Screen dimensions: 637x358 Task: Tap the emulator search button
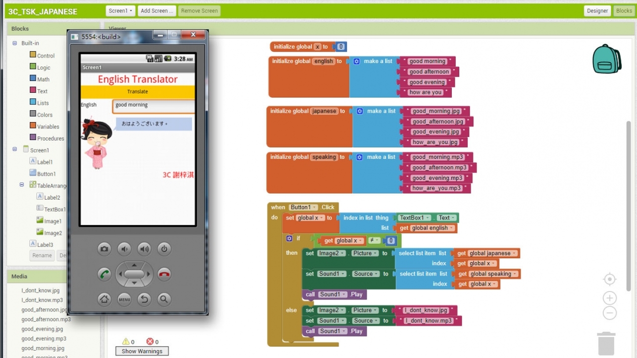click(x=164, y=299)
